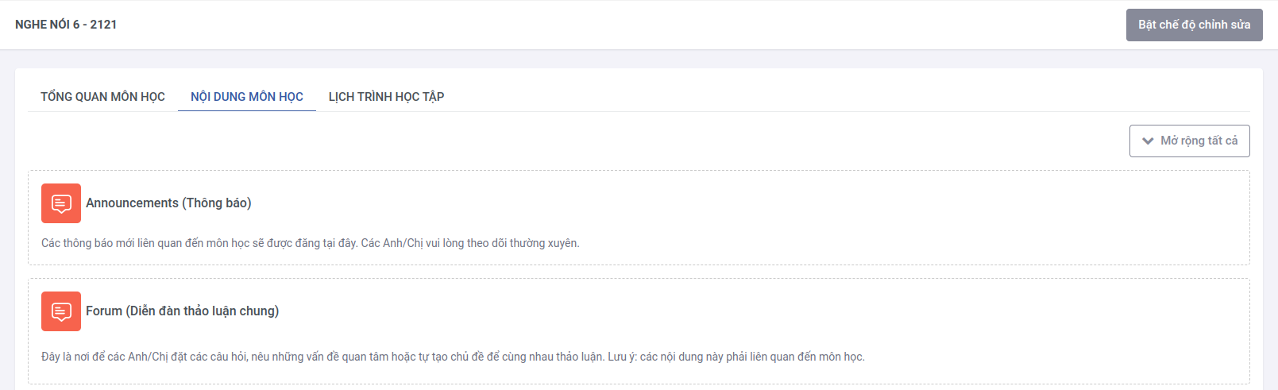The width and height of the screenshot is (1278, 390).
Task: Open Forum (Diễn đàn thảo luận chung) link
Action: click(x=182, y=311)
